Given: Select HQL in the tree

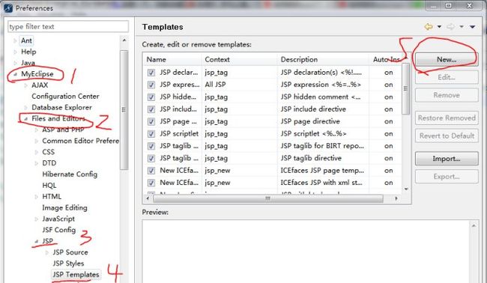Looking at the screenshot, I should 49,186.
